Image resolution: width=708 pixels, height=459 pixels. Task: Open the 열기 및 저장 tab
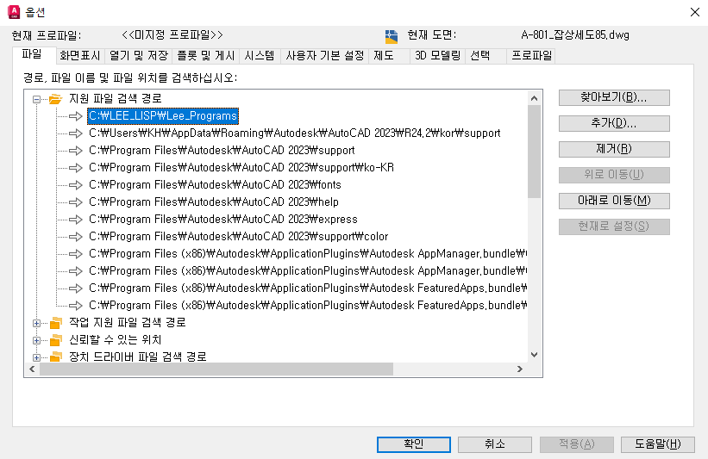click(x=138, y=56)
